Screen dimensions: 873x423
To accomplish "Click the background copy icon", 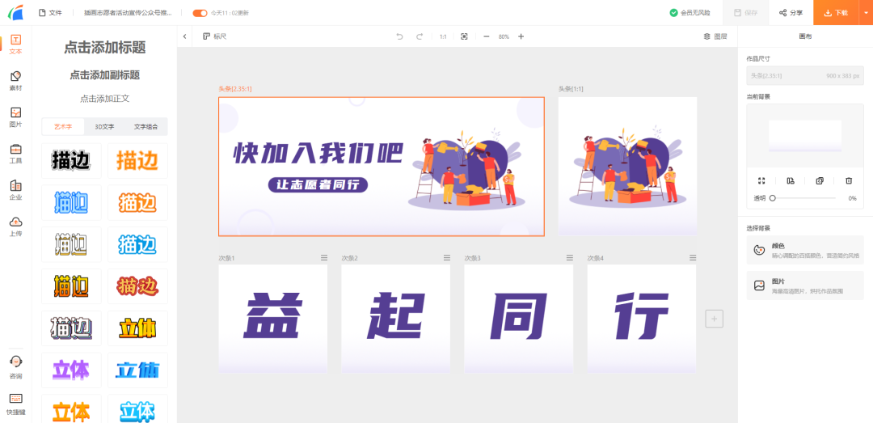I will click(x=820, y=180).
